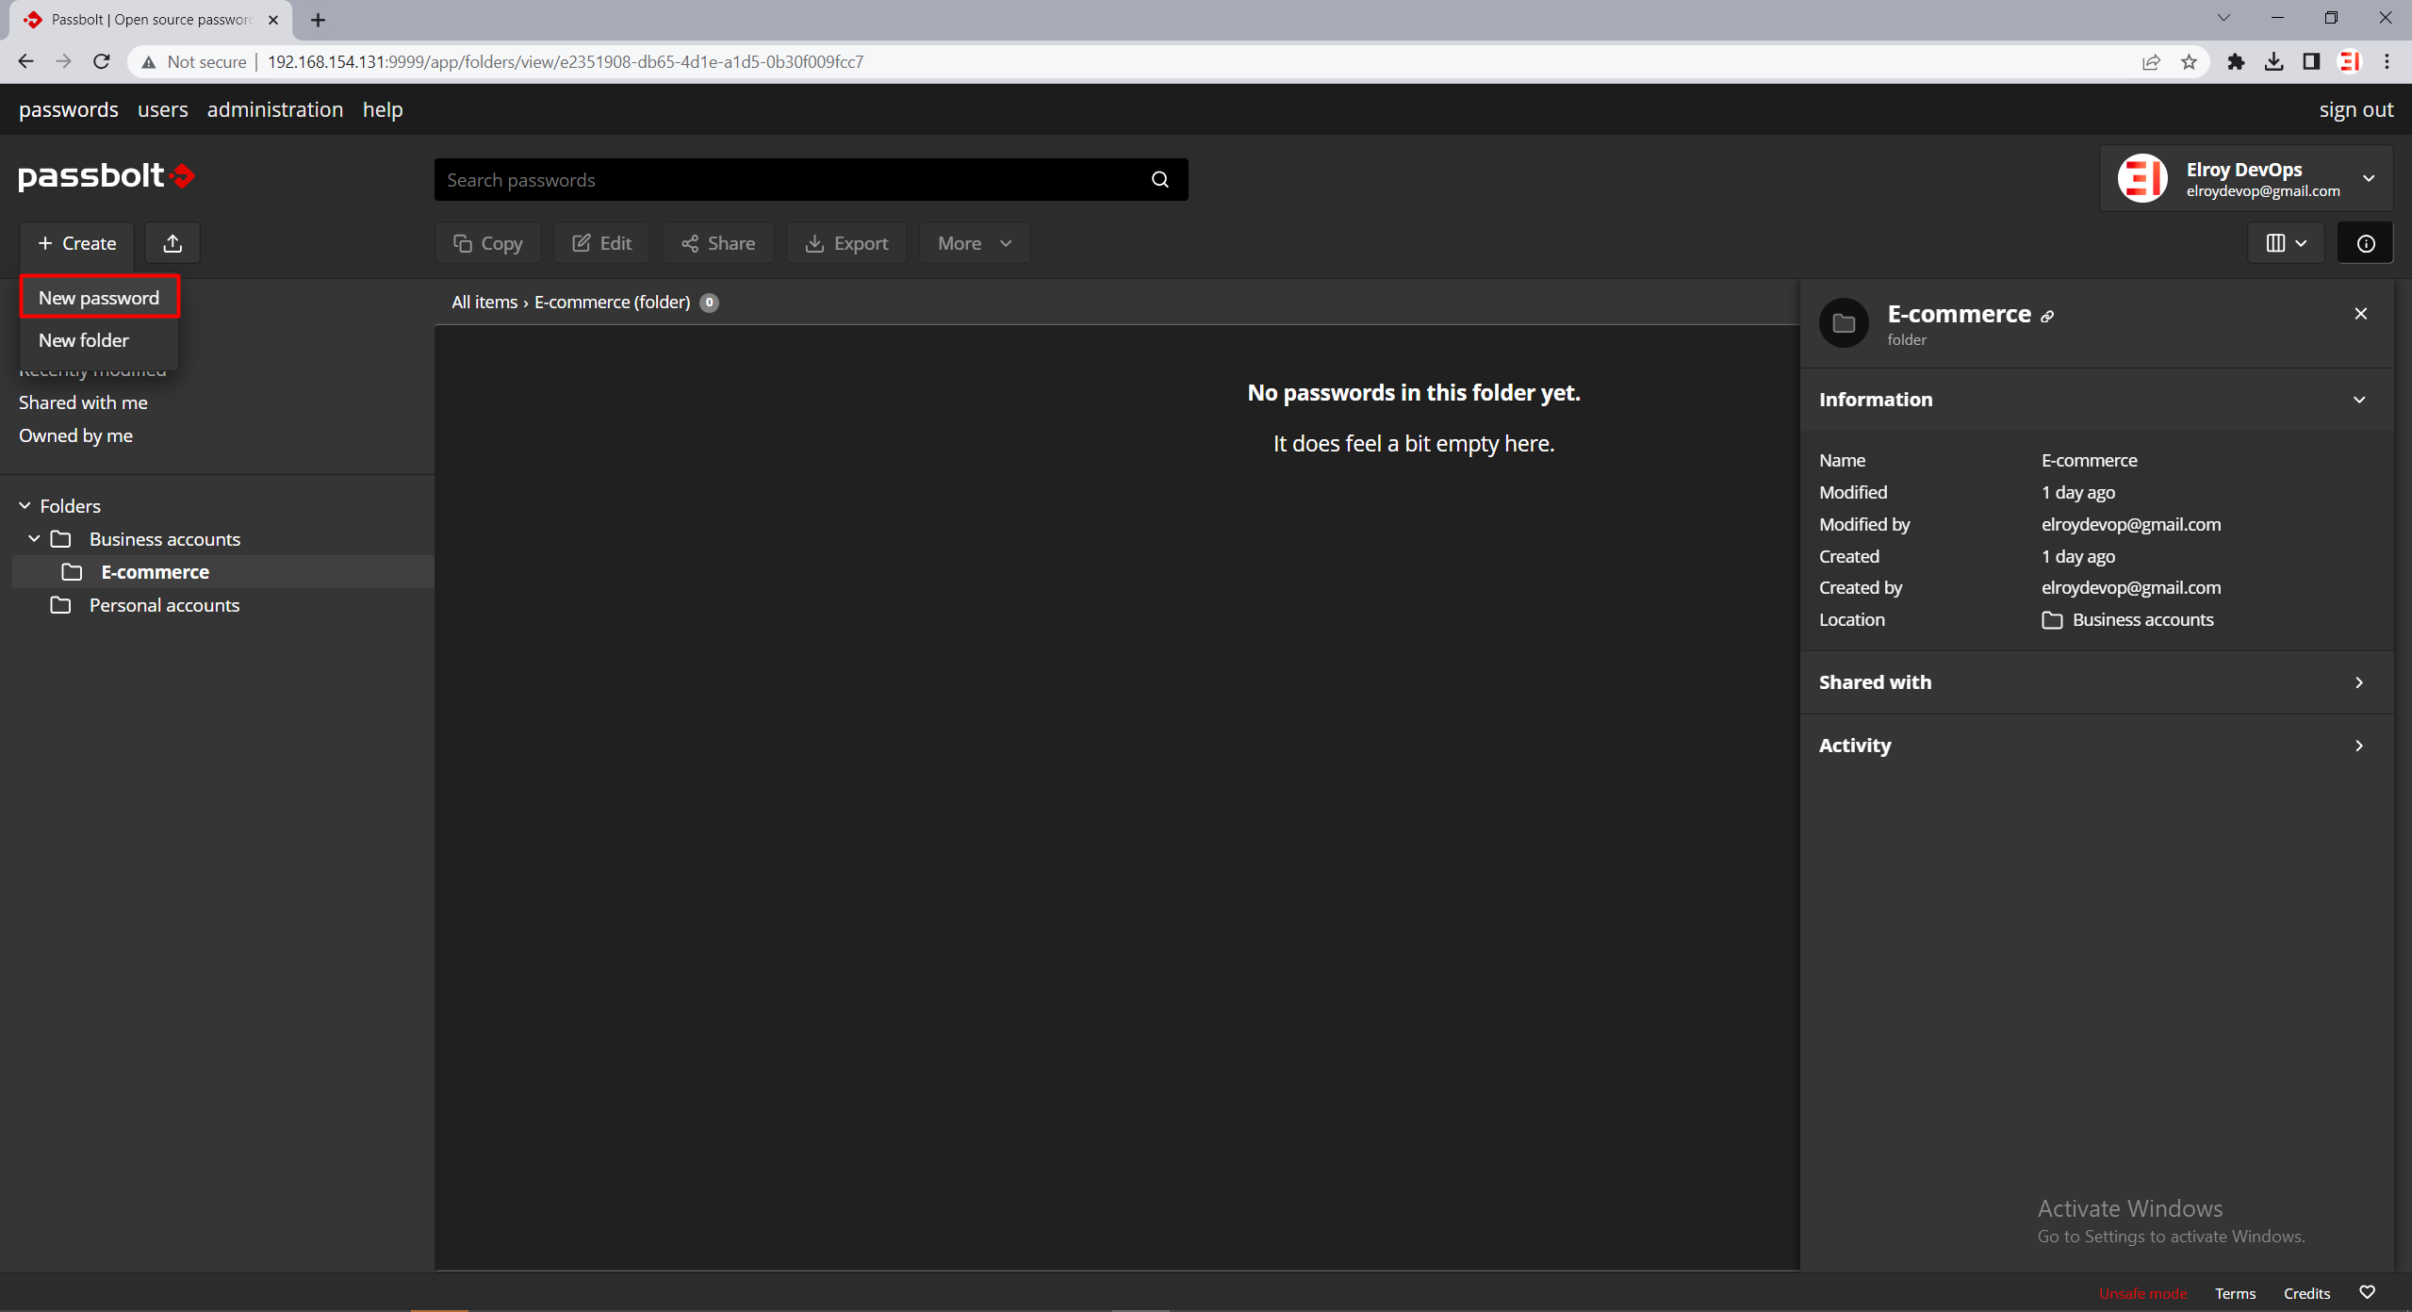The width and height of the screenshot is (2412, 1312).
Task: Go back to previous page
Action: point(25,61)
